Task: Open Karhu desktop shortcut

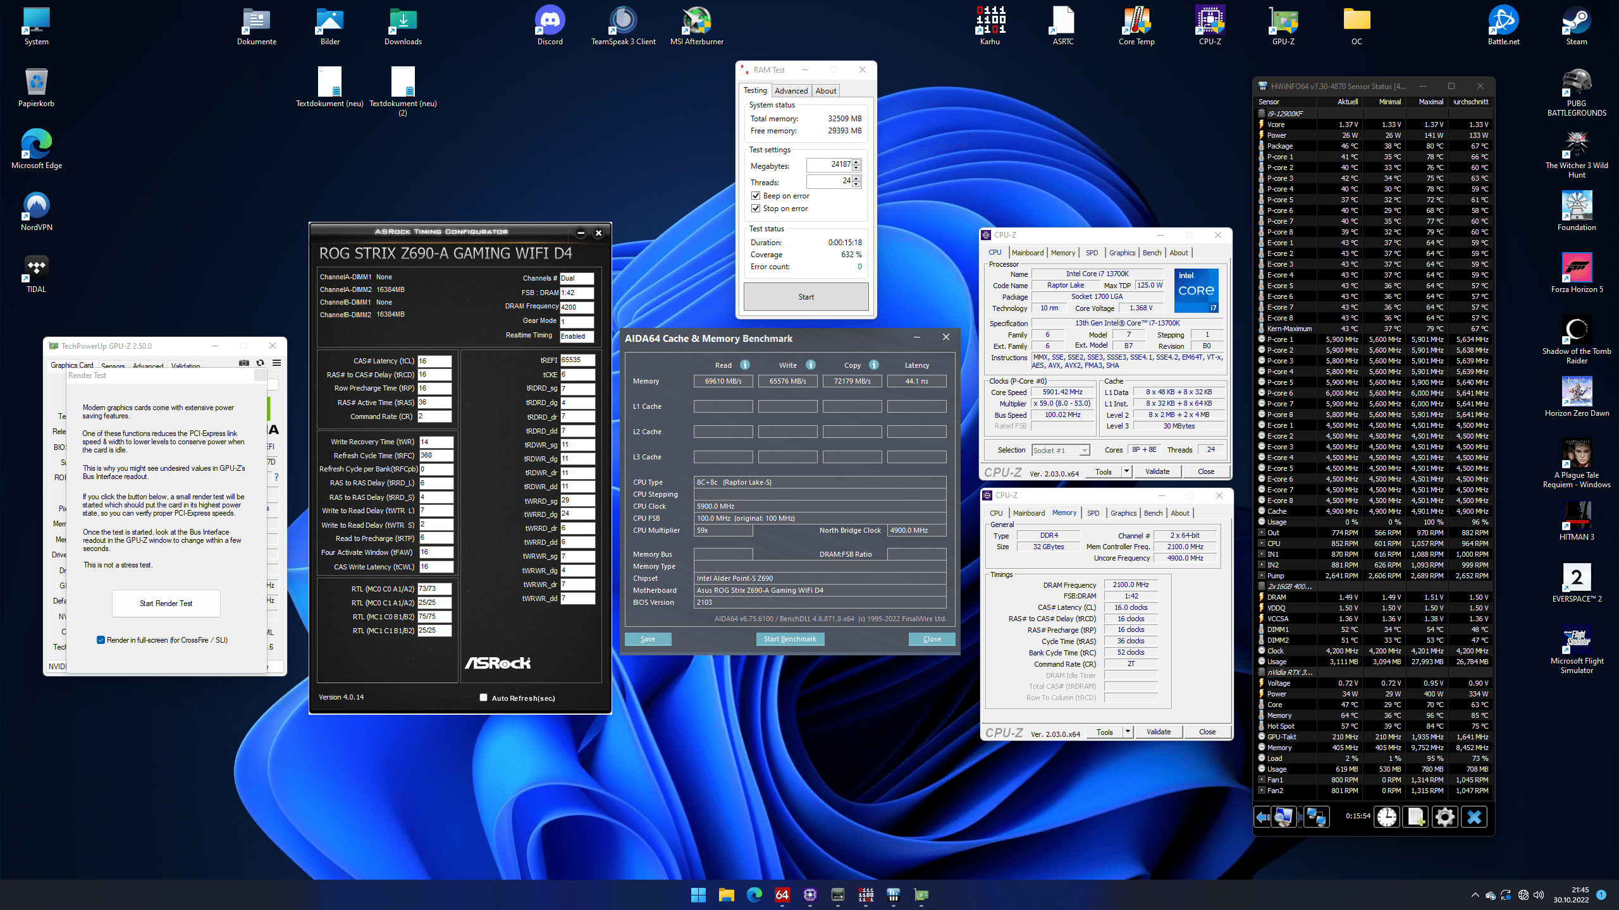Action: pyautogui.click(x=990, y=26)
